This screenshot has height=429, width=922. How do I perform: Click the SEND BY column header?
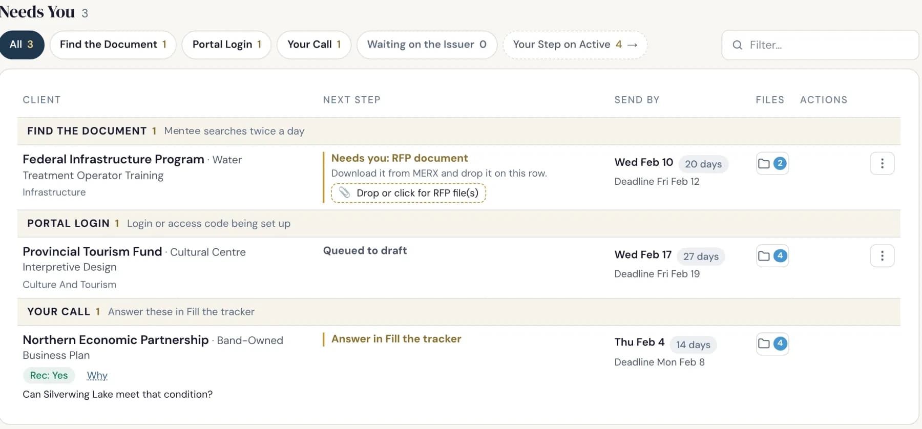[x=637, y=100]
